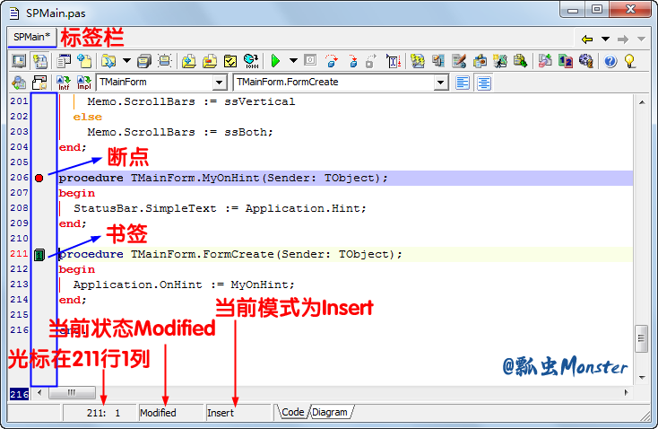Click the horizontal scrollbar thumb
658x429 pixels.
pyautogui.click(x=72, y=392)
